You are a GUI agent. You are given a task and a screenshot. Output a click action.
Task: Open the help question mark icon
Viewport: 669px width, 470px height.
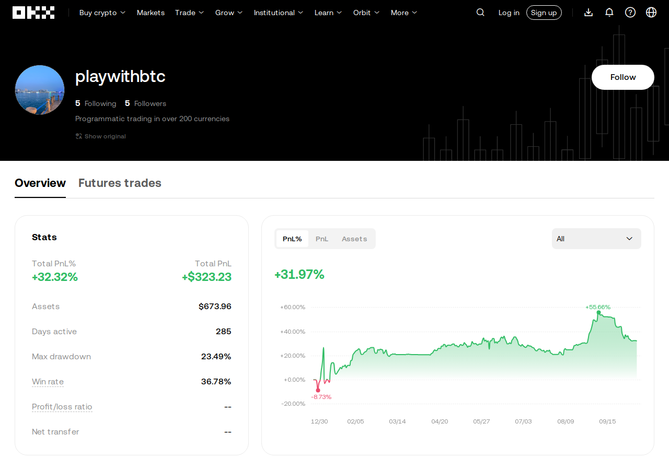click(630, 13)
